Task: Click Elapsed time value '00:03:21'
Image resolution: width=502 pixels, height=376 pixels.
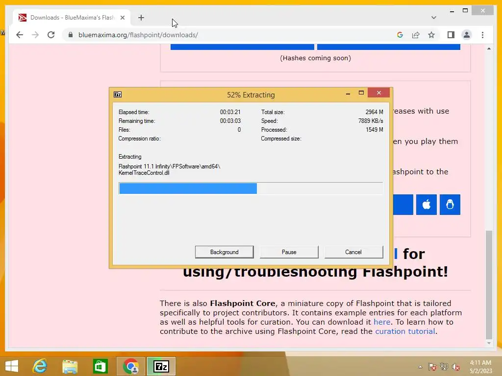Action: 230,112
